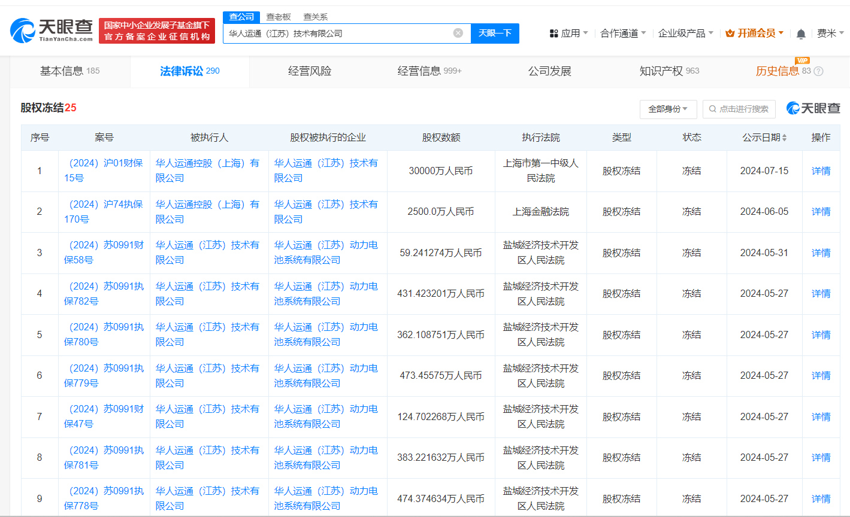
Task: Click 详情 for the 2024-05-31 row
Action: tap(821, 253)
